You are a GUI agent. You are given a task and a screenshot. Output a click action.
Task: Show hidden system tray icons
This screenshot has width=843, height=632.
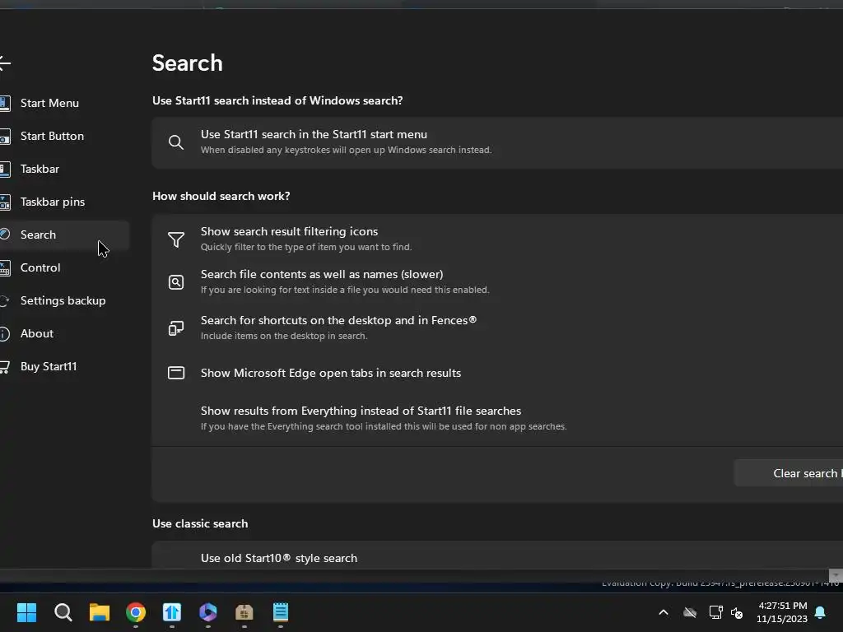coord(664,612)
